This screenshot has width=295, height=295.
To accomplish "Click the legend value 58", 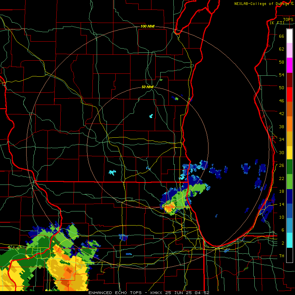I will coord(282,62).
